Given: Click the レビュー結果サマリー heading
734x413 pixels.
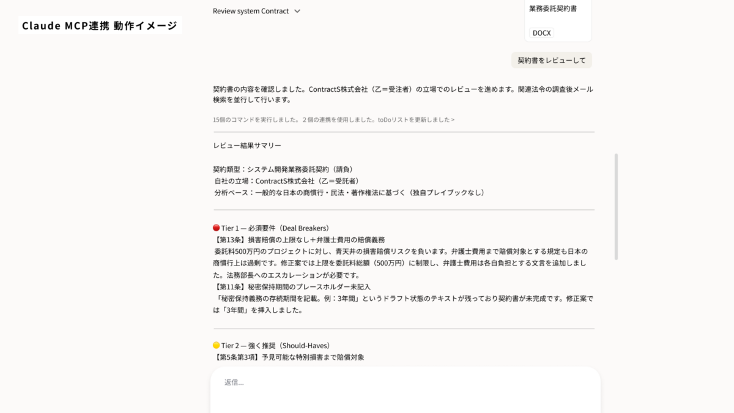Looking at the screenshot, I should (x=247, y=146).
